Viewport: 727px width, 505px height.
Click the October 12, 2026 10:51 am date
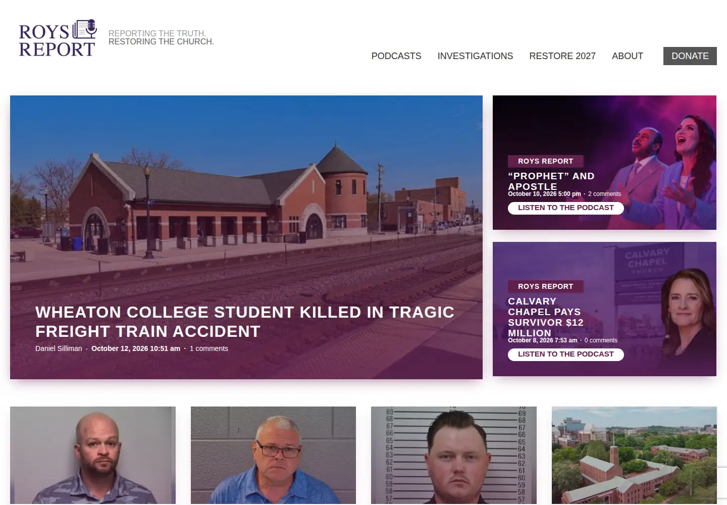(136, 348)
